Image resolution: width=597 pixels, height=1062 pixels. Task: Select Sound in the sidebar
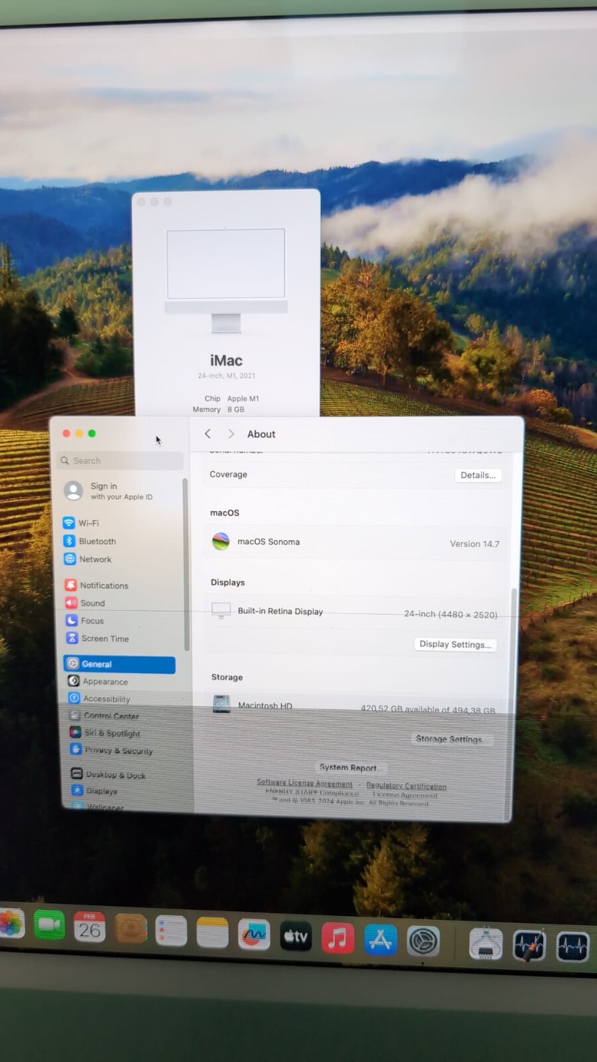pos(85,603)
